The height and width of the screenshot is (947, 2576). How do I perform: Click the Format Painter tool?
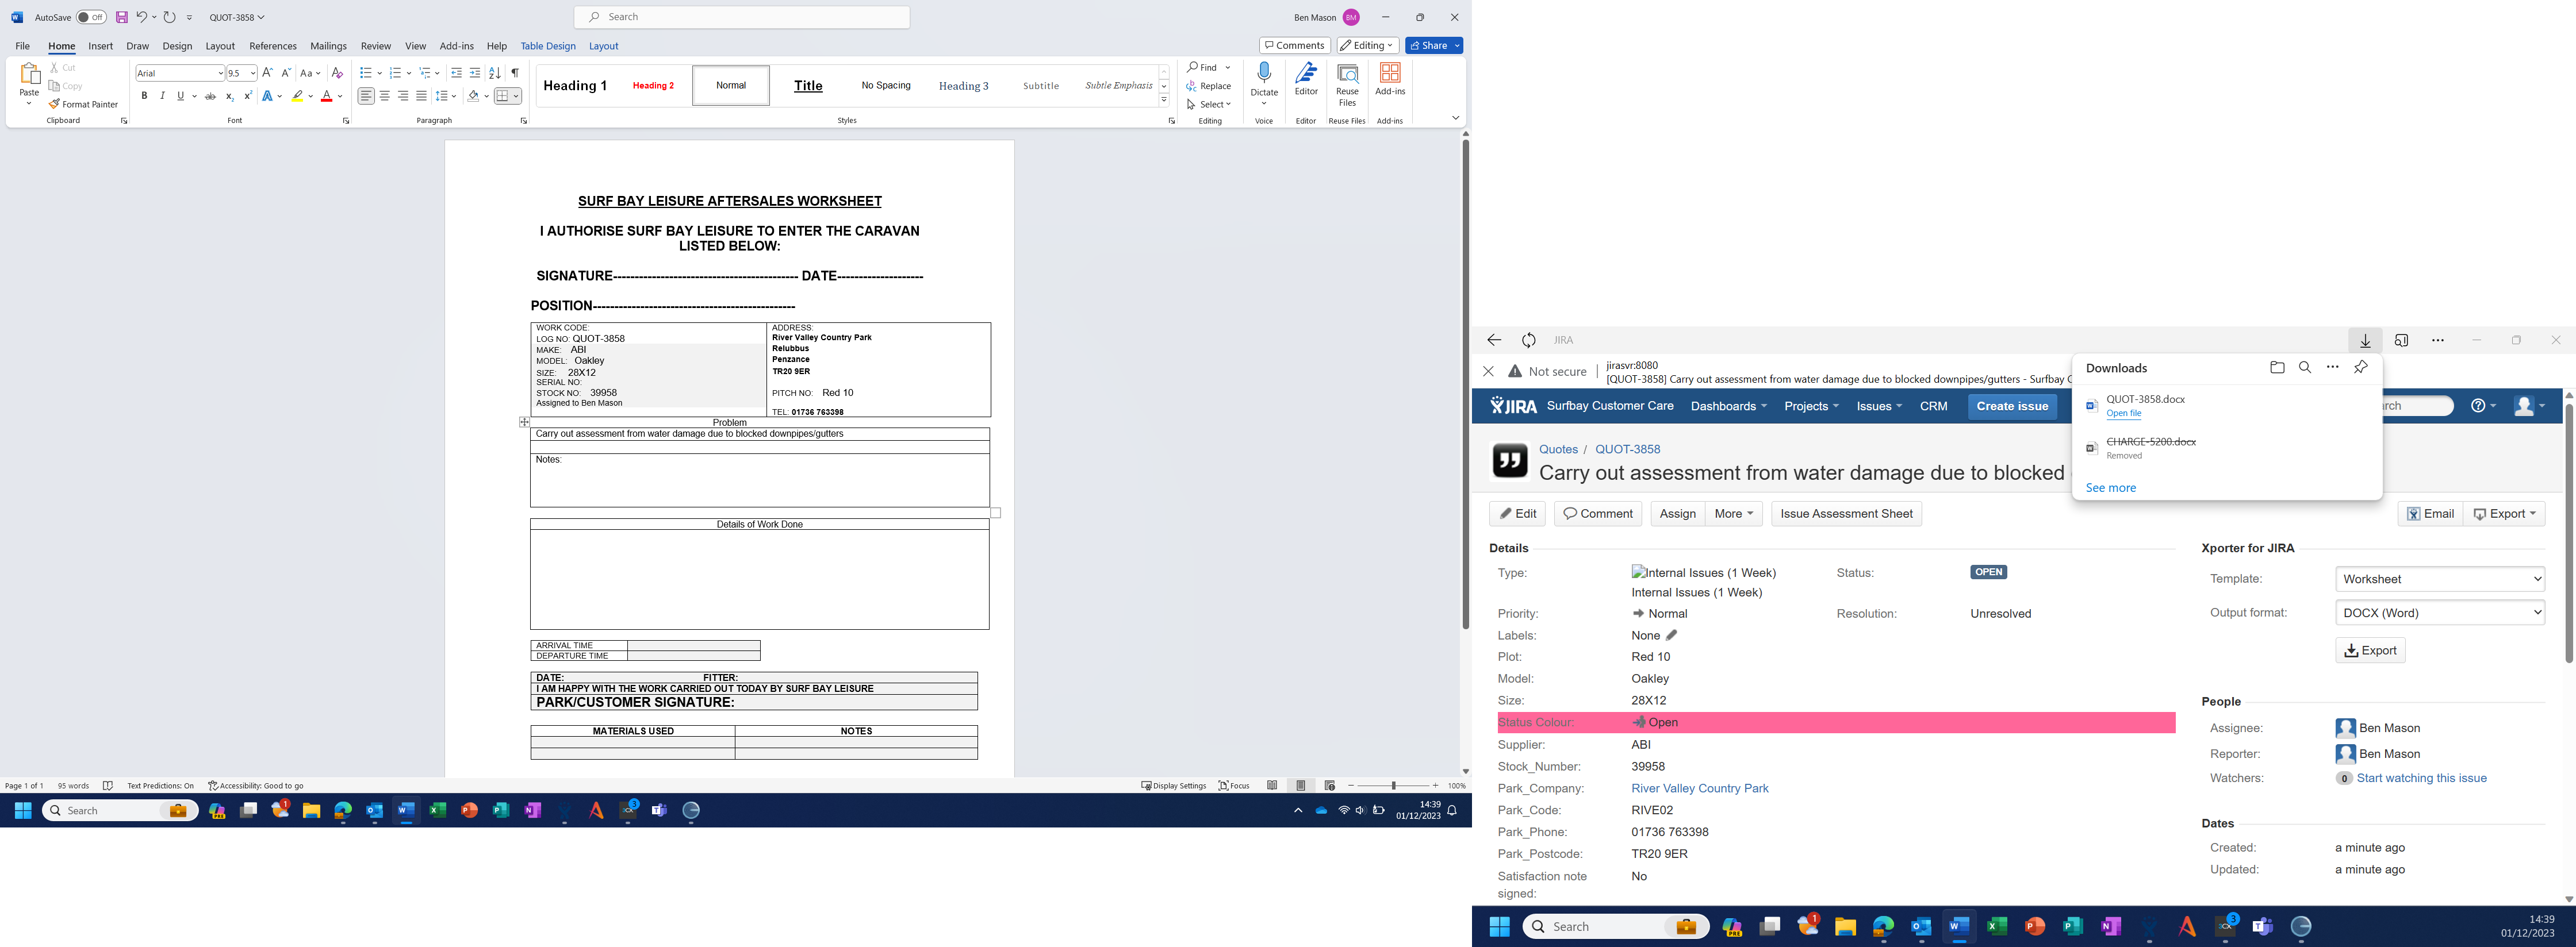pos(84,104)
